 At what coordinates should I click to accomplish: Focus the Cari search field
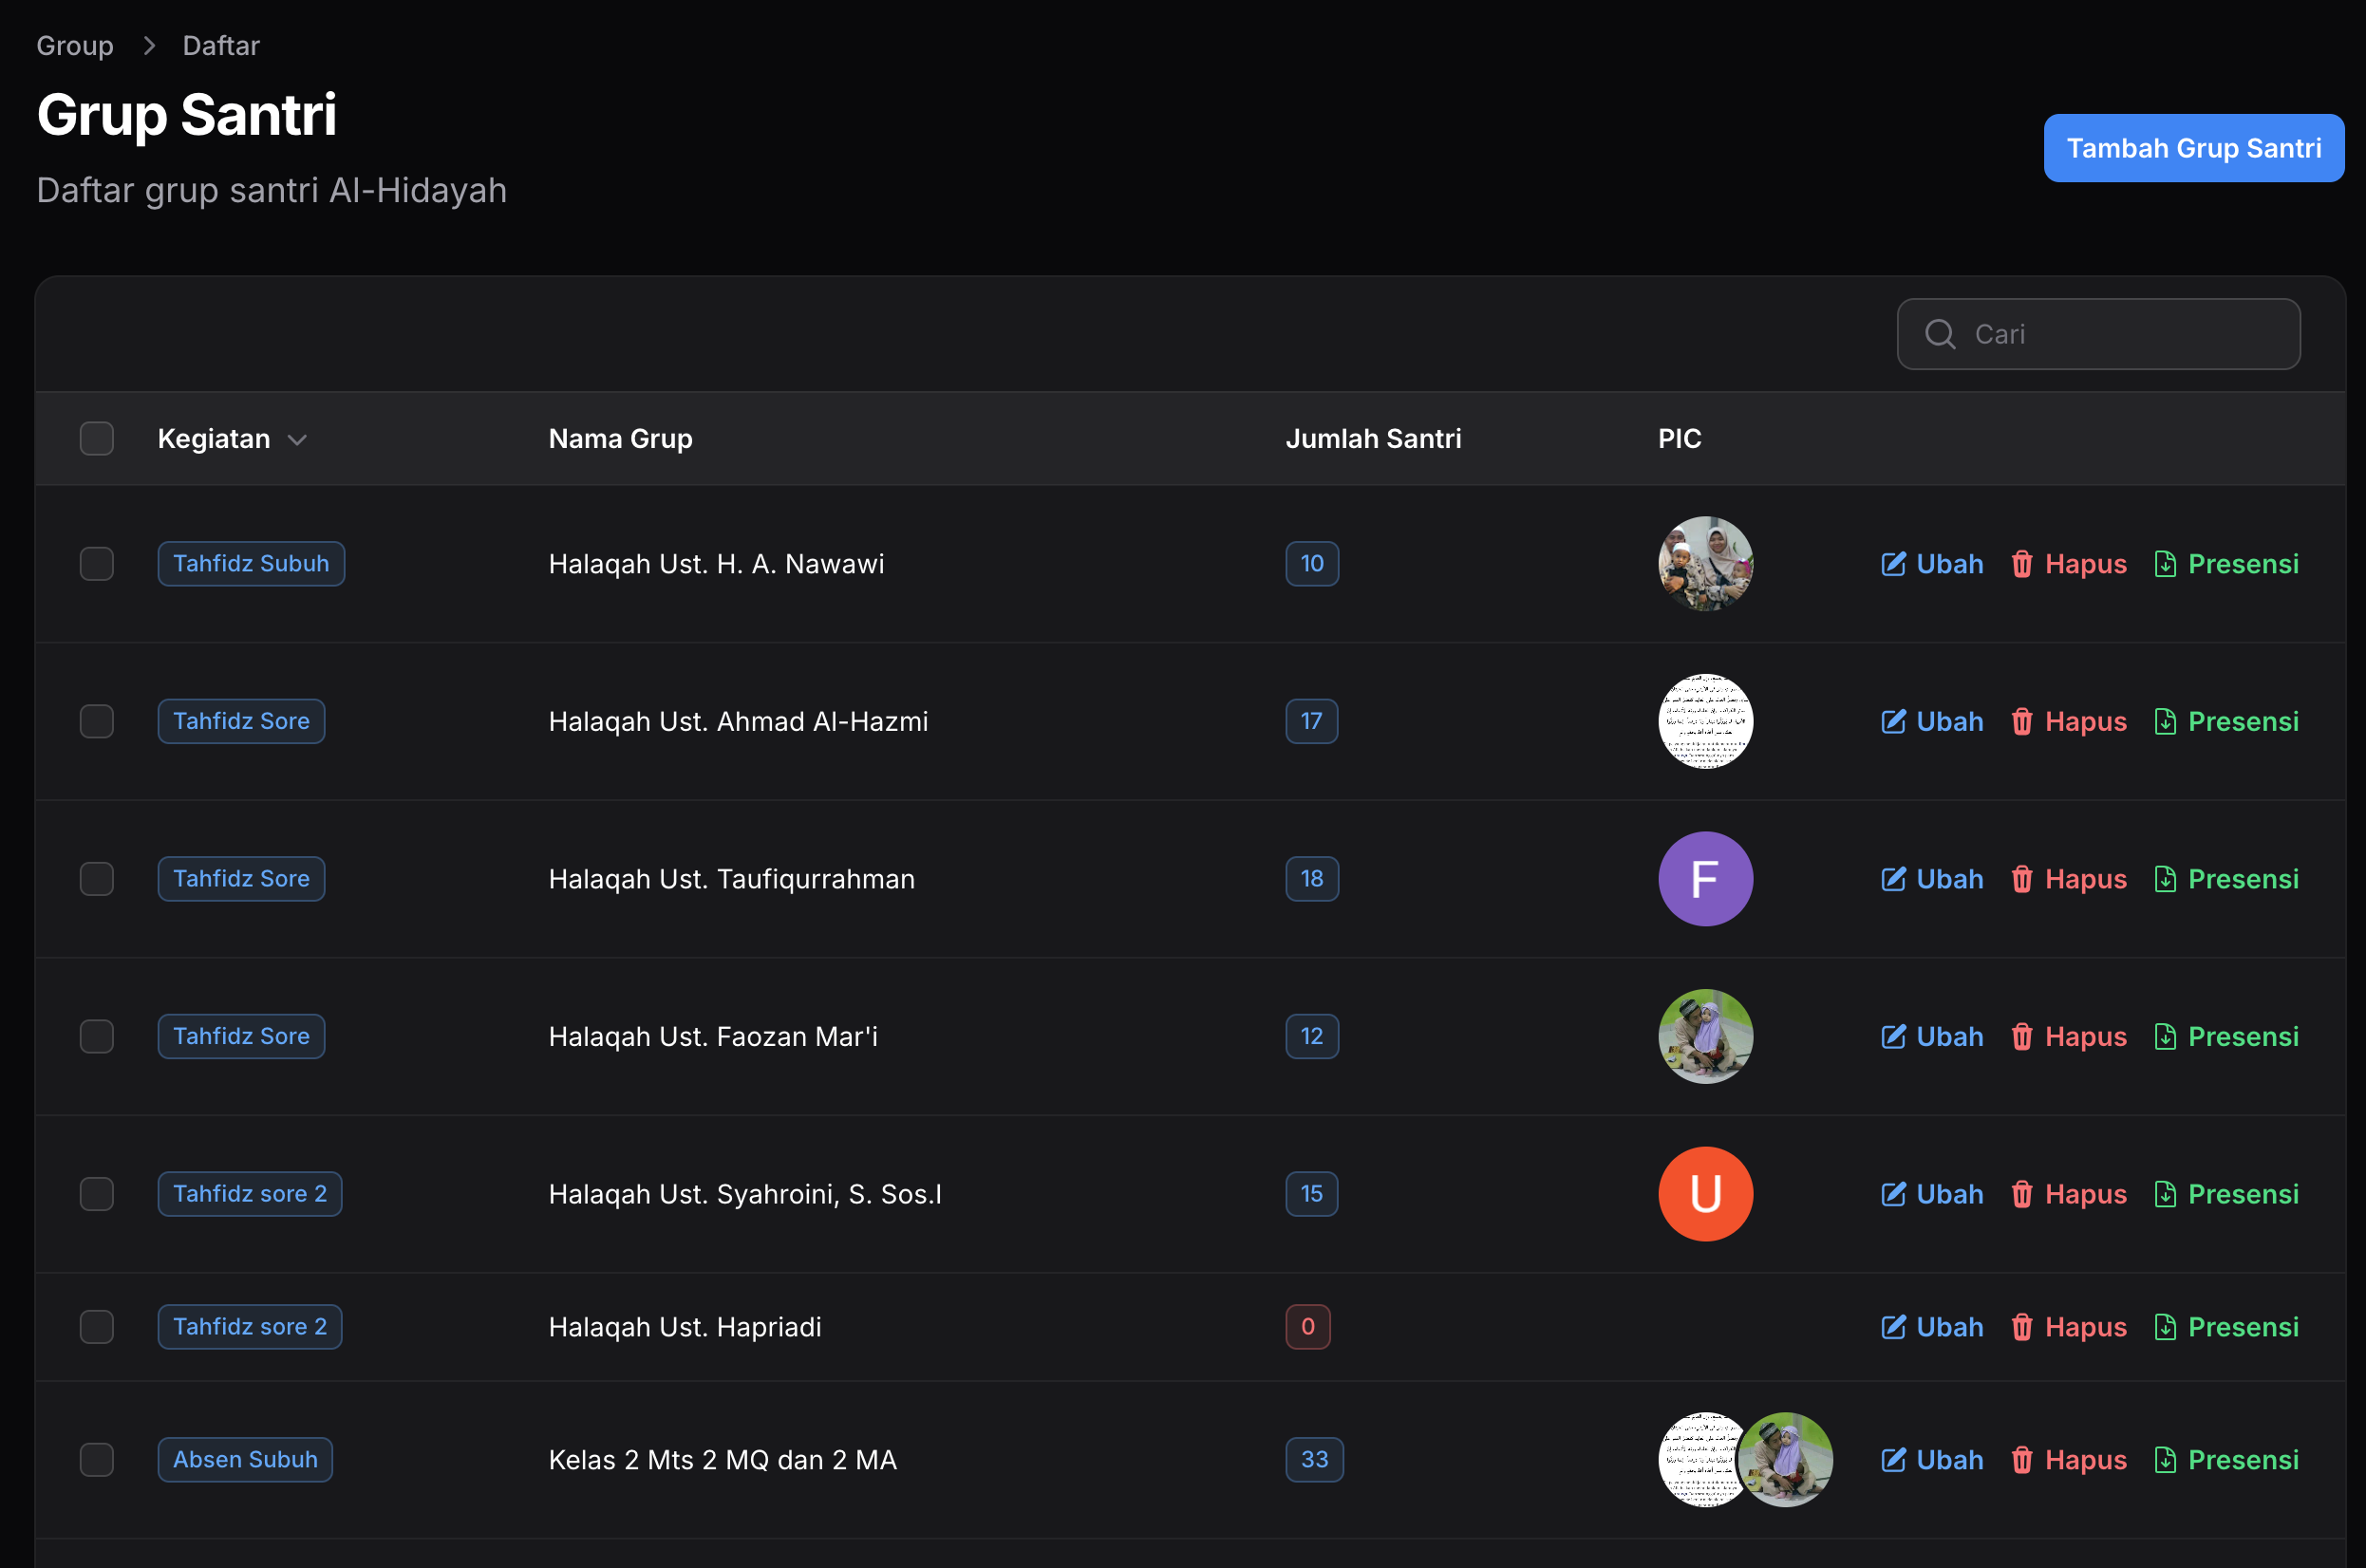[2098, 334]
